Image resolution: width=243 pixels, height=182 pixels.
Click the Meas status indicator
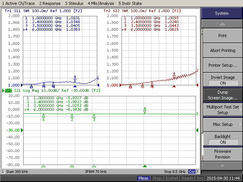pos(144,178)
